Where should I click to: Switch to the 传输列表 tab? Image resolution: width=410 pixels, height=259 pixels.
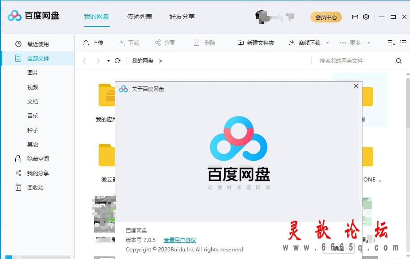tap(140, 17)
